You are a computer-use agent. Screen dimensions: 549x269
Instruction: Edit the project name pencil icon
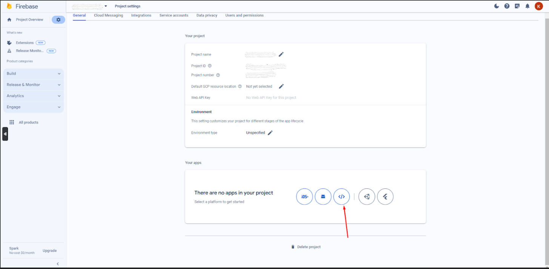tap(281, 54)
